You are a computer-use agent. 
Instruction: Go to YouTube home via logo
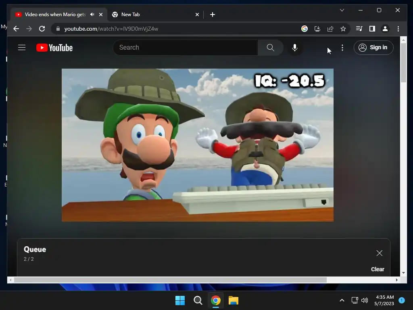click(x=54, y=48)
